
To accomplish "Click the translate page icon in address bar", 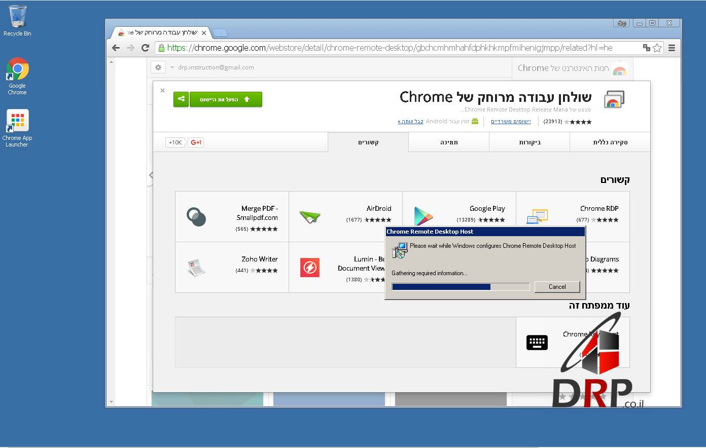I will (646, 48).
